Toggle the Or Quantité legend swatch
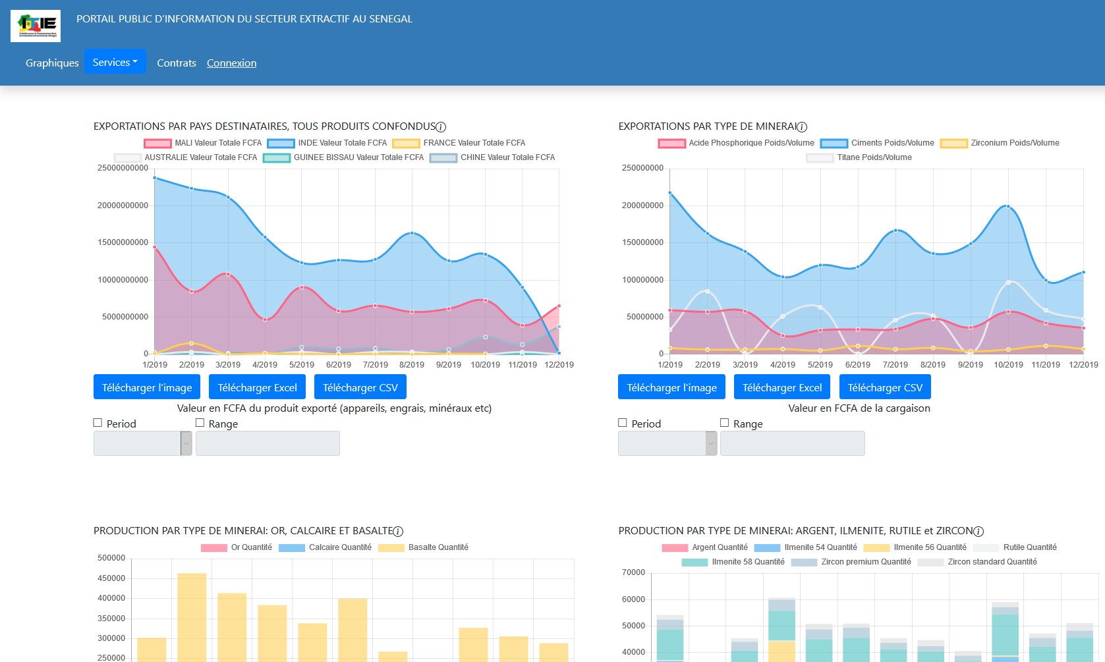 213,547
